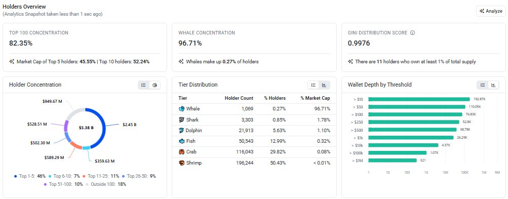
Task: Open the Gini Distribution Score info icon
Action: 412,33
